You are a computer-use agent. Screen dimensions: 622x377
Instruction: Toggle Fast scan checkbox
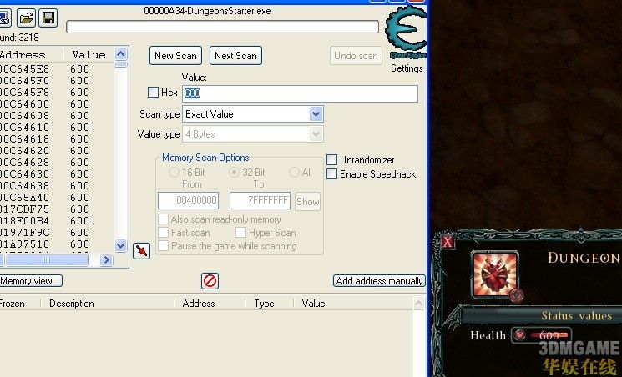tap(163, 233)
